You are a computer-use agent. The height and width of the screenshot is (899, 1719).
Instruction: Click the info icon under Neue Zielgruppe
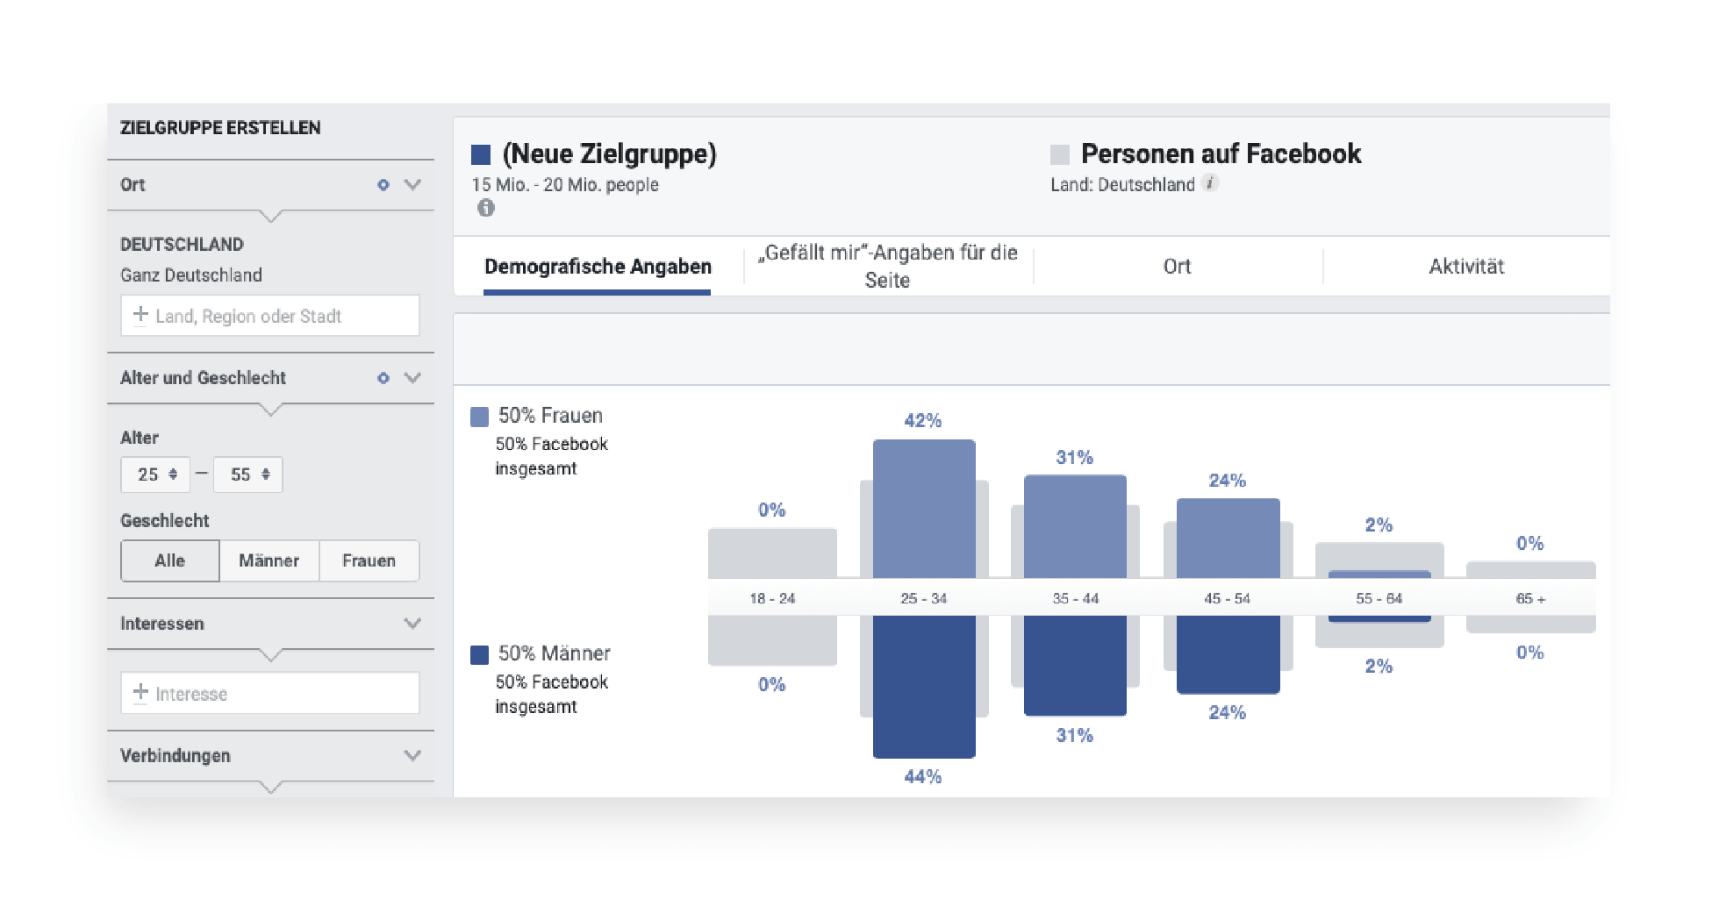[486, 208]
